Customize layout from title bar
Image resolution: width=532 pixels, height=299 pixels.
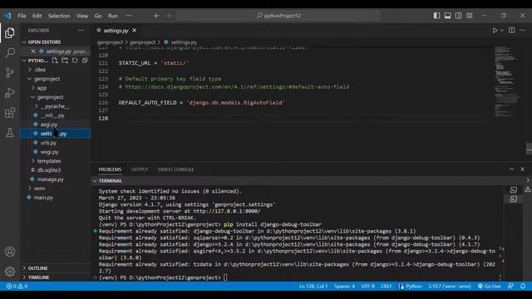pos(469,16)
